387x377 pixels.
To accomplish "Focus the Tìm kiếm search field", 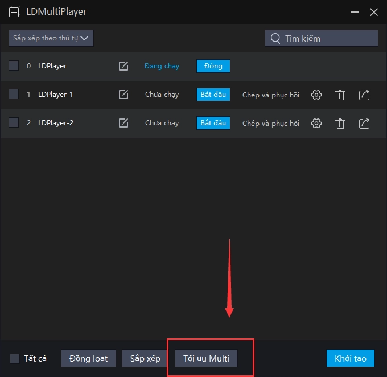I will (x=322, y=38).
